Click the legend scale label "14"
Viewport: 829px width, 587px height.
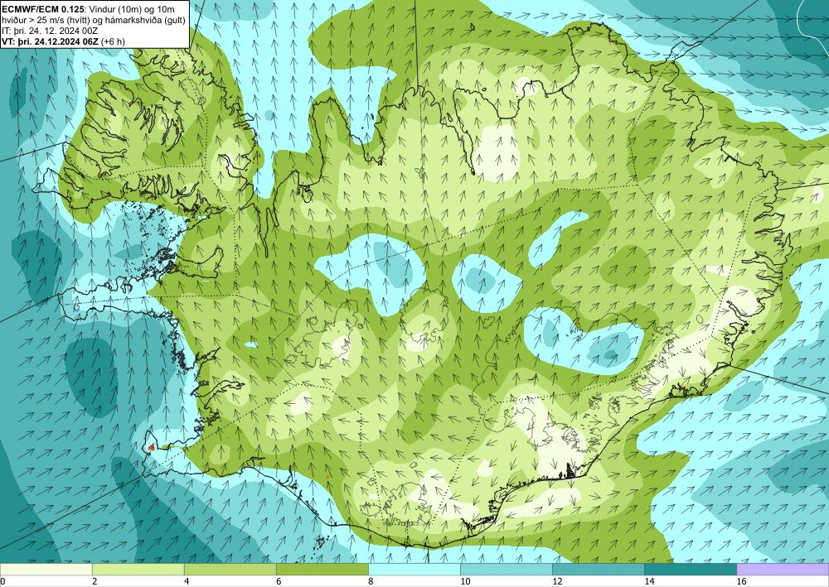click(649, 582)
